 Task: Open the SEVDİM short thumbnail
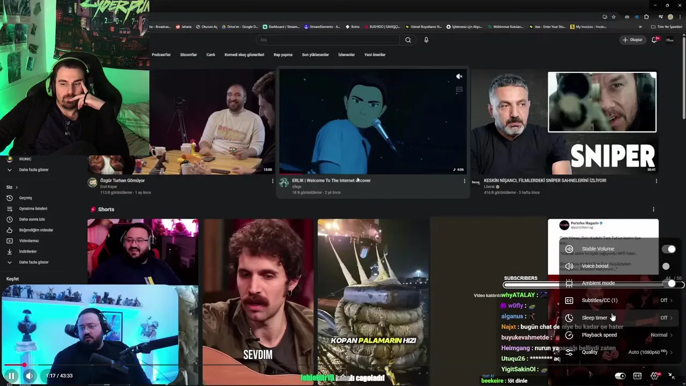[258, 302]
